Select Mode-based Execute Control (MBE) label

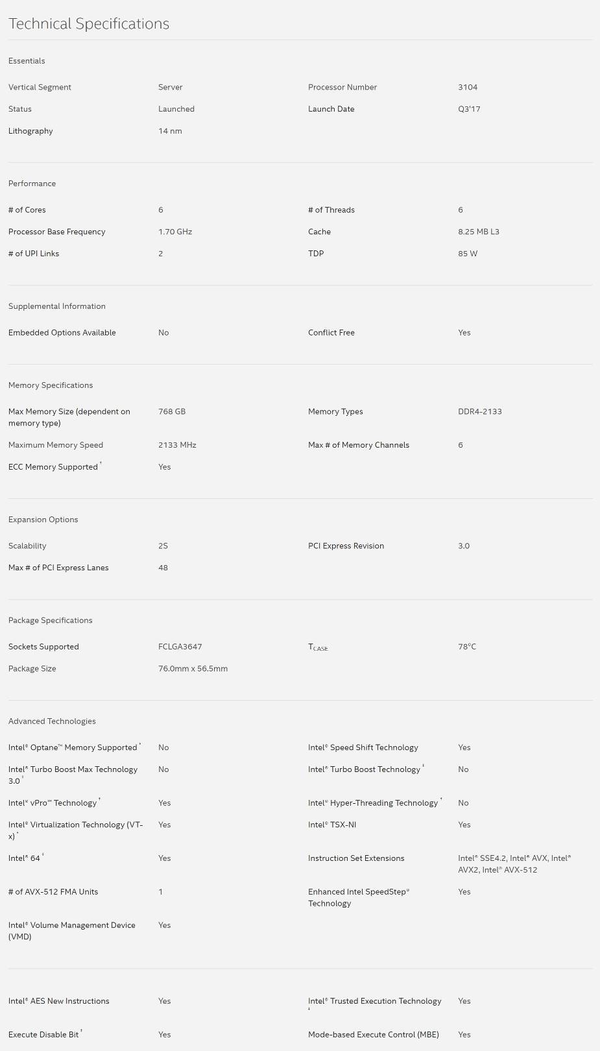click(374, 1035)
